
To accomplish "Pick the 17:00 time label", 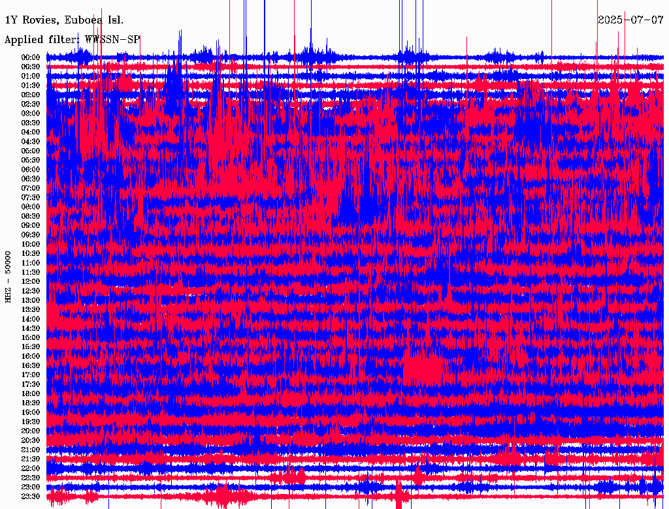I will click(31, 375).
